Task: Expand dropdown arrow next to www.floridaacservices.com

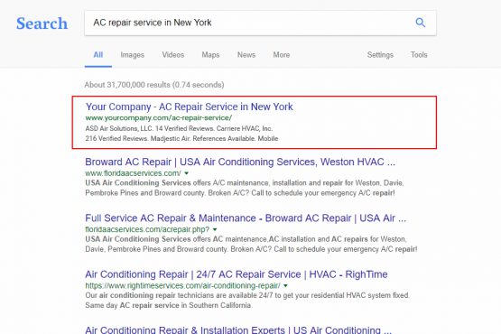Action: (x=187, y=173)
